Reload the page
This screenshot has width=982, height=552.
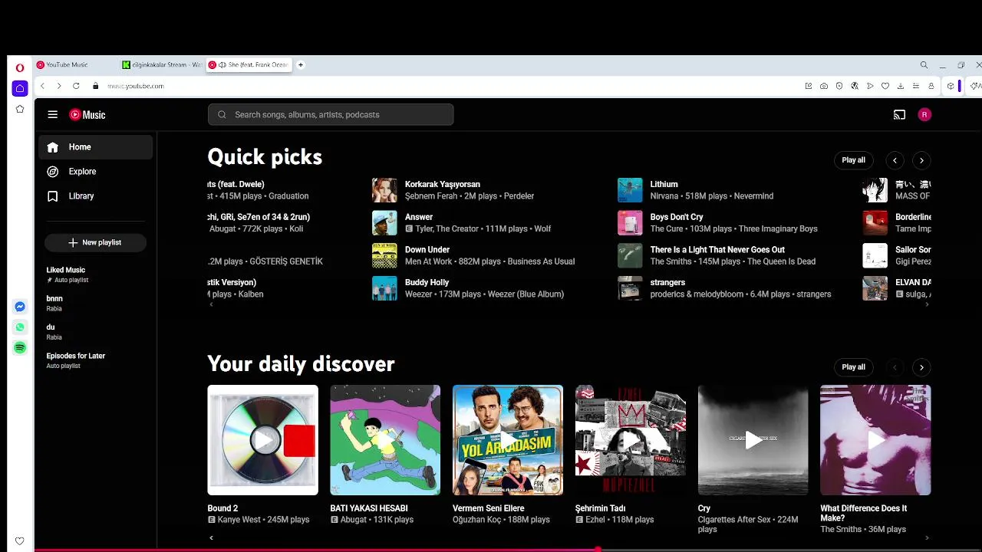[x=76, y=86]
